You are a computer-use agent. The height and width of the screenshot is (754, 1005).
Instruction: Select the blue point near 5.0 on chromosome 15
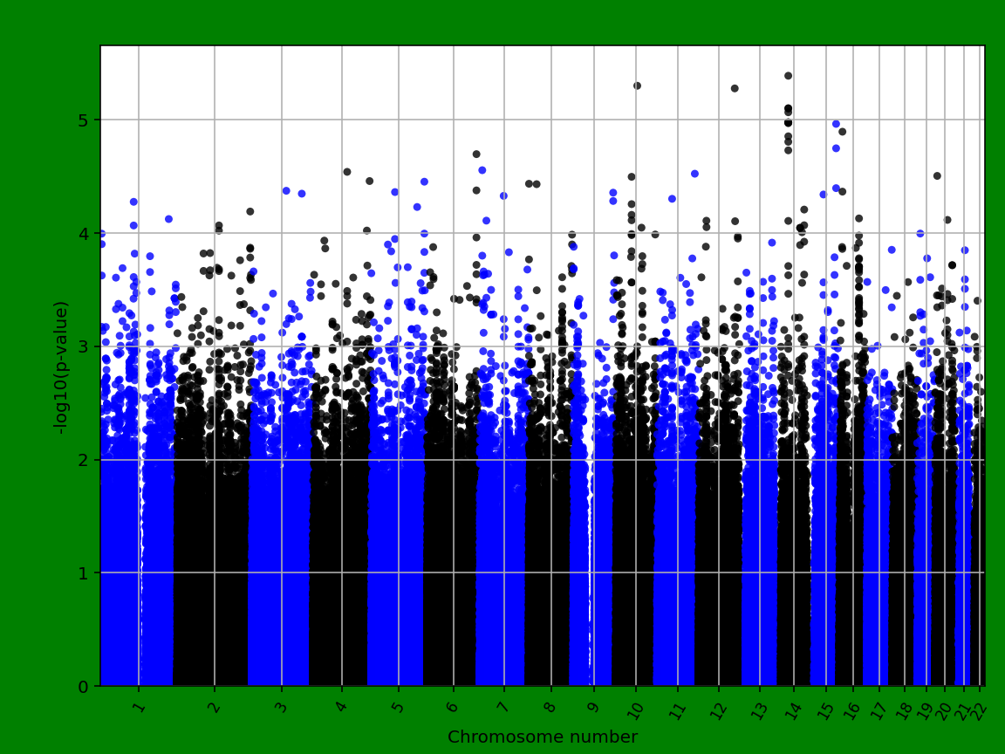836,122
